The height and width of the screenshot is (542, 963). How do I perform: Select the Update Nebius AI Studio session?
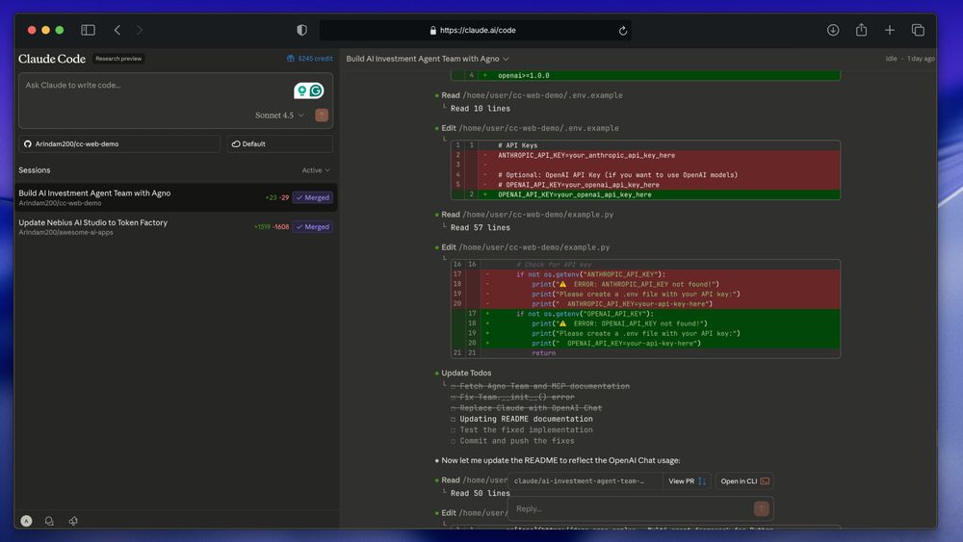[175, 226]
